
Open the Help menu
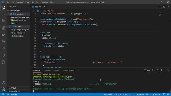(52, 2)
